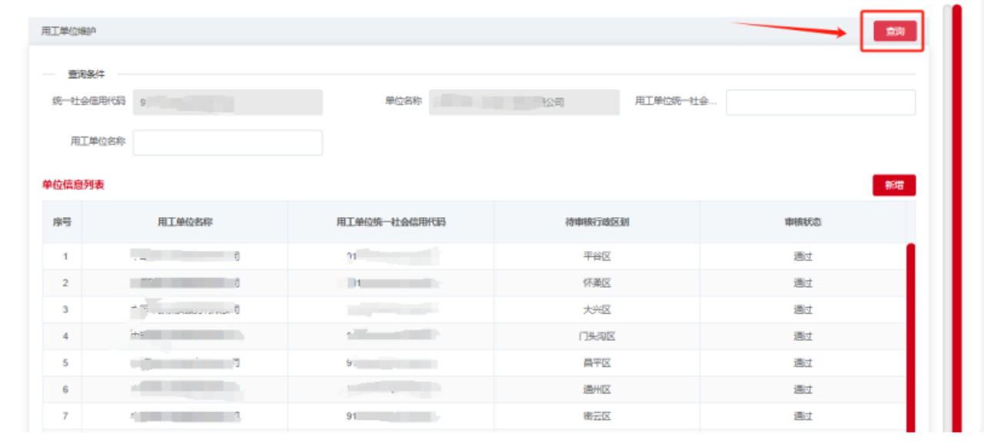Select the 大兴区 cell in row 3

[x=597, y=309]
